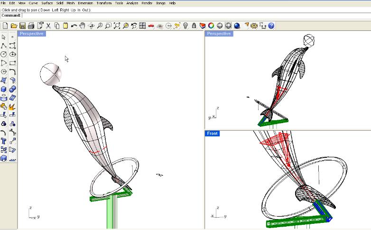Toggle the padlock lock objects icon
Viewport: 371px width, 230px height.
tap(194, 26)
